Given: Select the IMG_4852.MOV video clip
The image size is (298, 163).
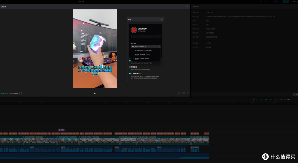Looking at the screenshot, I should click(68, 140).
